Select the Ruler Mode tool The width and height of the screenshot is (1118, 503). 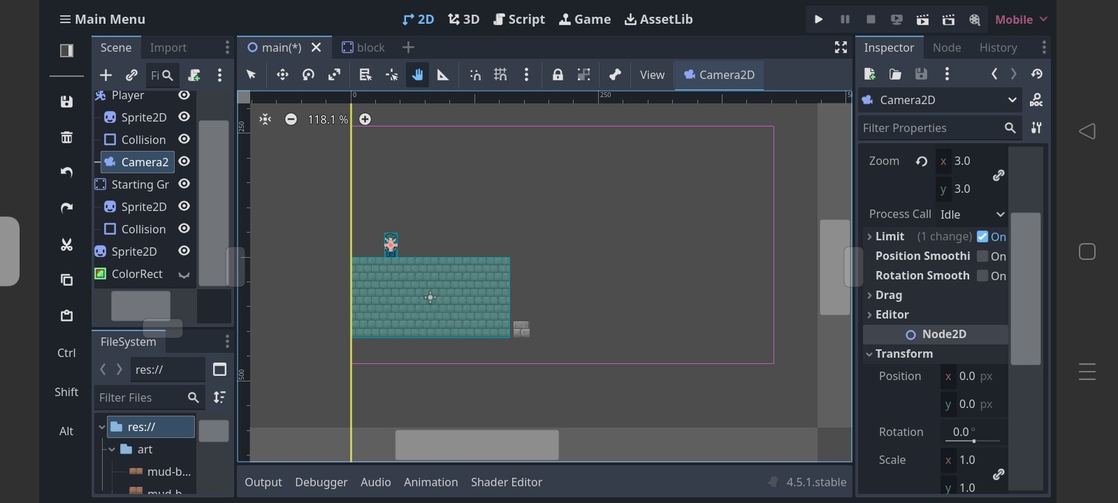coord(443,75)
